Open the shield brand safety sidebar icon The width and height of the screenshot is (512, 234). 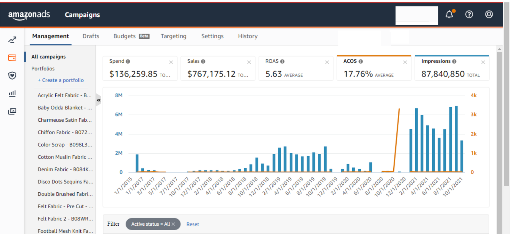(12, 76)
